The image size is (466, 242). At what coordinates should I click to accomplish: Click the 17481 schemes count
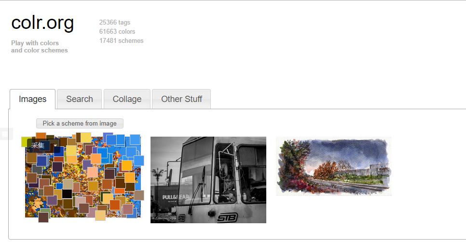[x=121, y=40]
